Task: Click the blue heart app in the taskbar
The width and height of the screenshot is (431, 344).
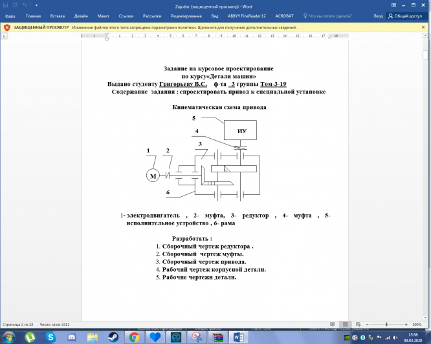Action: point(155,338)
